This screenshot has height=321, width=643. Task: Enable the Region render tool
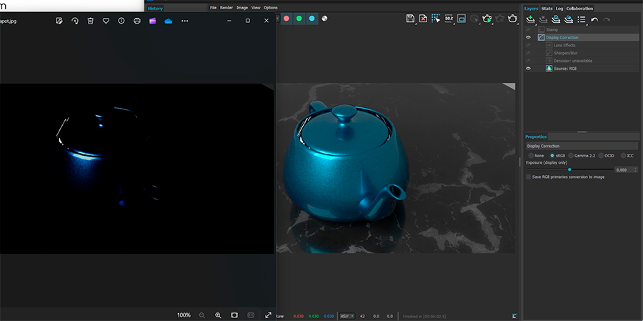436,19
